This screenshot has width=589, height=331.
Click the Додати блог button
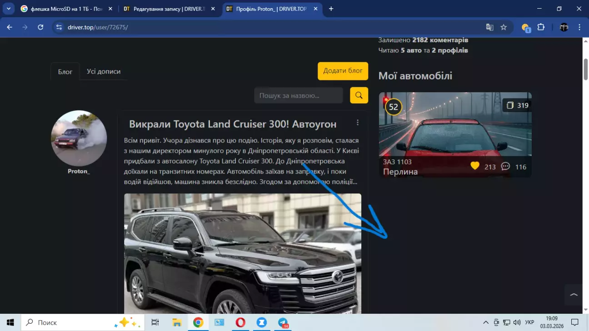(343, 71)
